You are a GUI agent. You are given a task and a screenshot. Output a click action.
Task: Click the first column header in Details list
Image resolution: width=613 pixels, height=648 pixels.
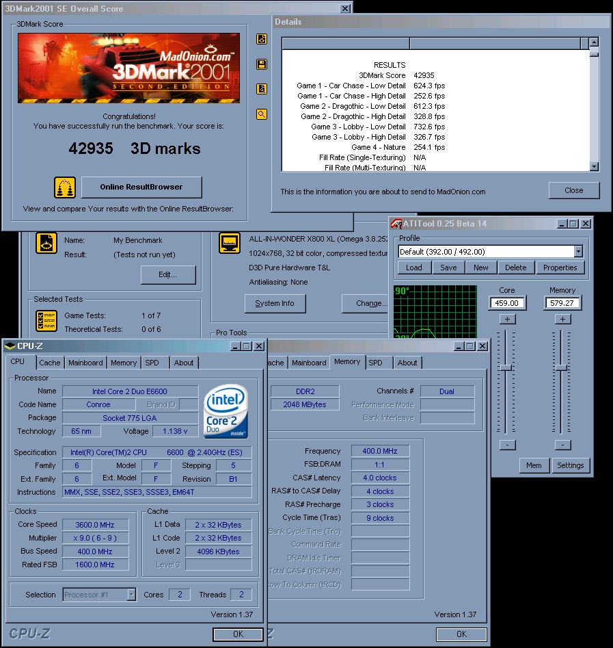pyautogui.click(x=346, y=43)
